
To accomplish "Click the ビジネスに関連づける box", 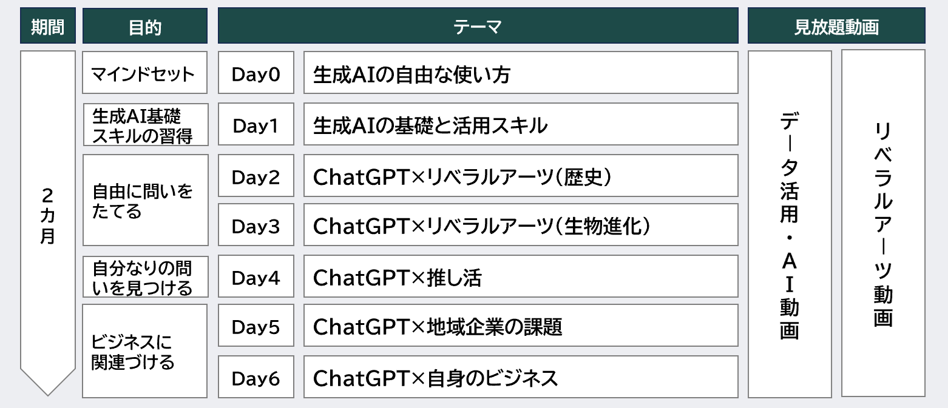I will (144, 351).
